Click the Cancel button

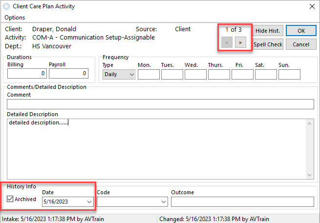tap(301, 44)
